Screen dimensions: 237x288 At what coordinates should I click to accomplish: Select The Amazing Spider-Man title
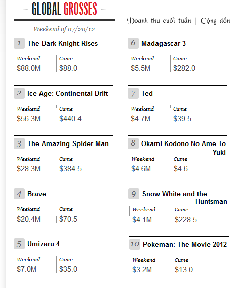click(68, 143)
